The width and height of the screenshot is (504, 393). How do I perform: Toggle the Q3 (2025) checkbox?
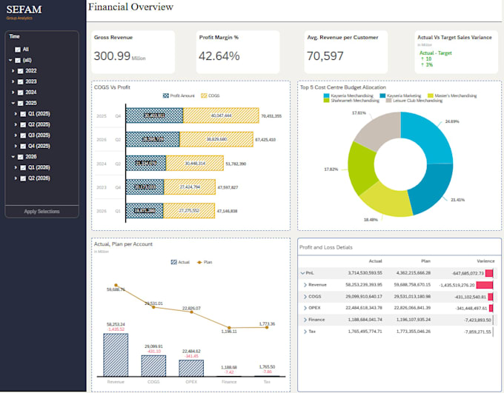tap(23, 135)
